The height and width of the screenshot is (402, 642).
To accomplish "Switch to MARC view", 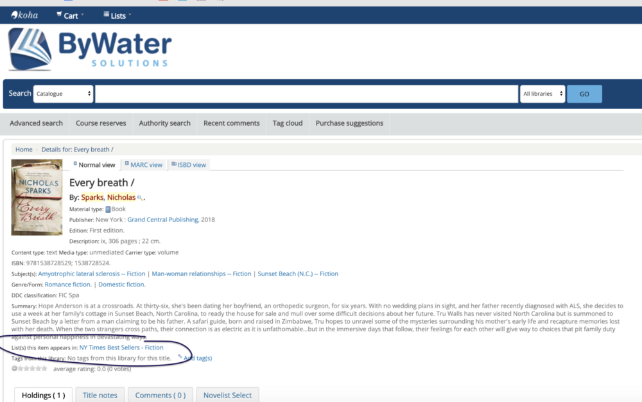I will pos(144,164).
